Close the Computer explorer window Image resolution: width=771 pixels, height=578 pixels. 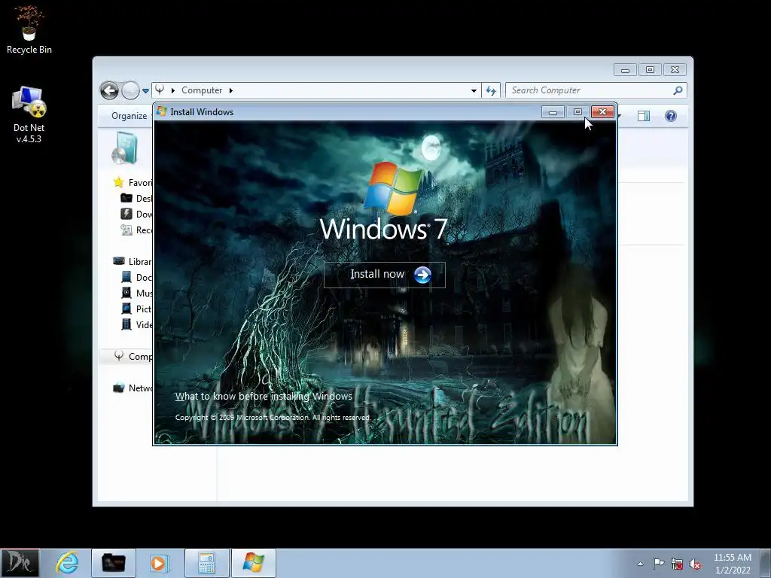point(675,70)
